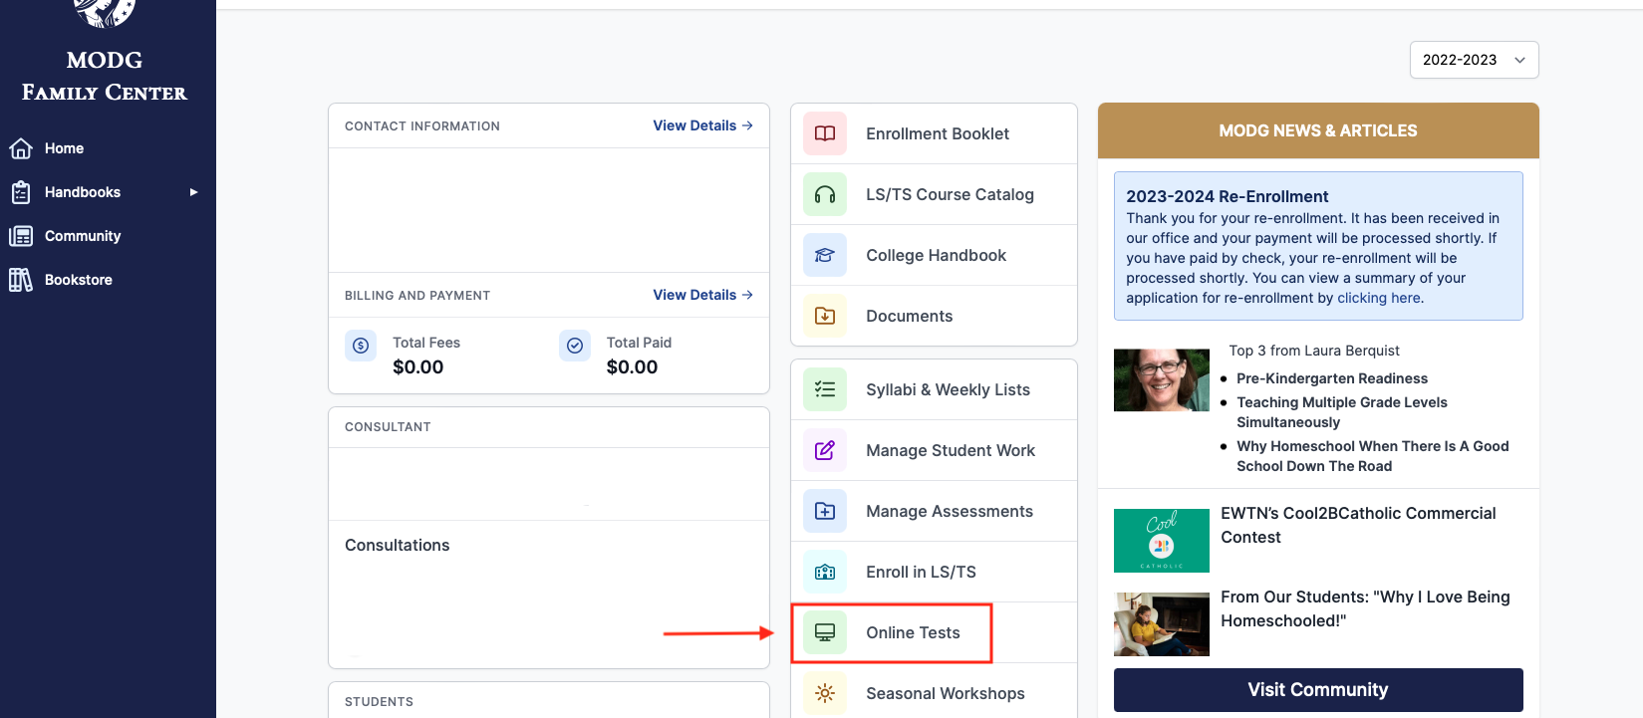Open the Online Tests page
The width and height of the screenshot is (1643, 718).
[x=913, y=632]
